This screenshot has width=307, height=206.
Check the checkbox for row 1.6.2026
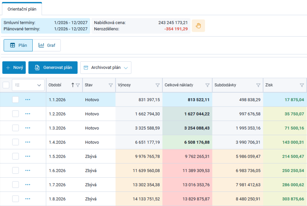15,170
